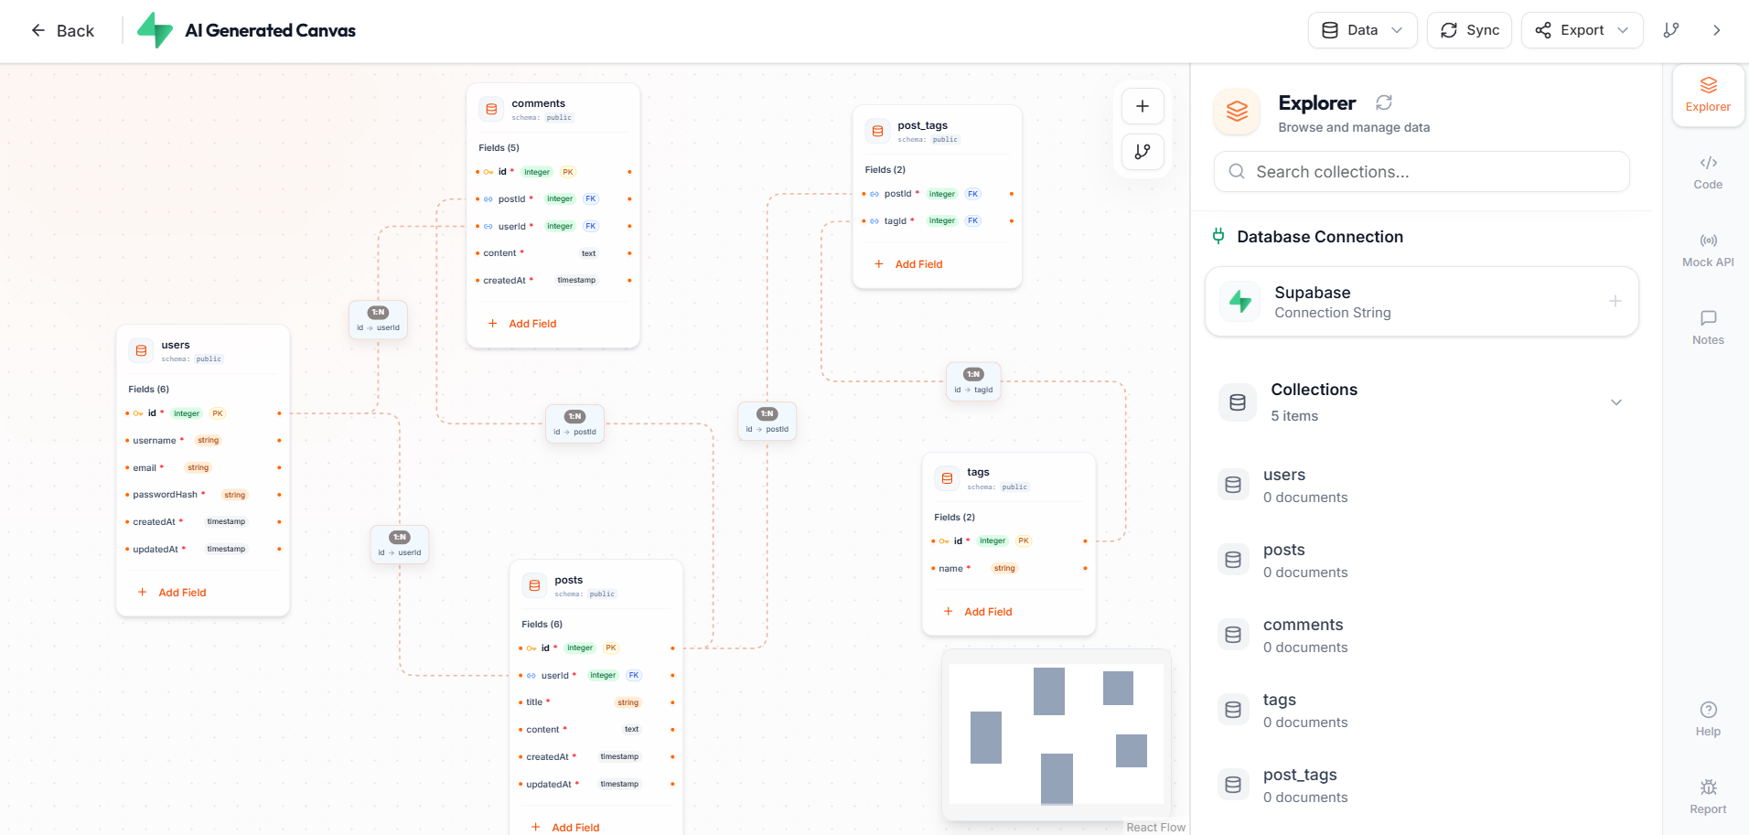
Task: Open the Report bug panel
Action: click(x=1707, y=795)
